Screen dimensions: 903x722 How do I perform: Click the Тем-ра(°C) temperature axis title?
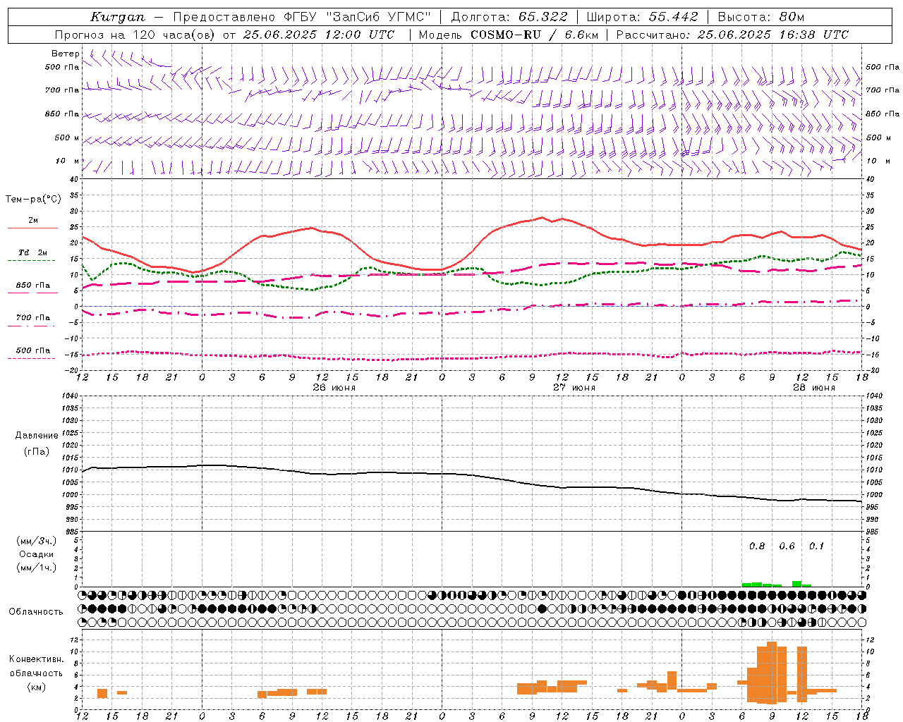coord(33,200)
